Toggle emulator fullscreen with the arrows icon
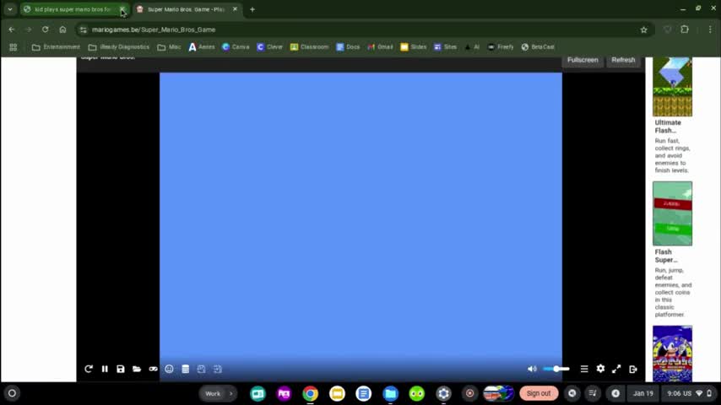 pyautogui.click(x=616, y=369)
